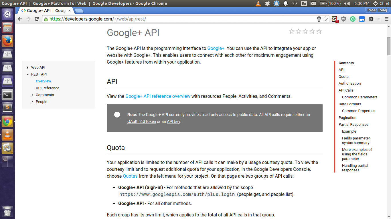Screen dimensions: 391x219
Task: Bookmark this page with the star icon
Action: click(x=325, y=19)
